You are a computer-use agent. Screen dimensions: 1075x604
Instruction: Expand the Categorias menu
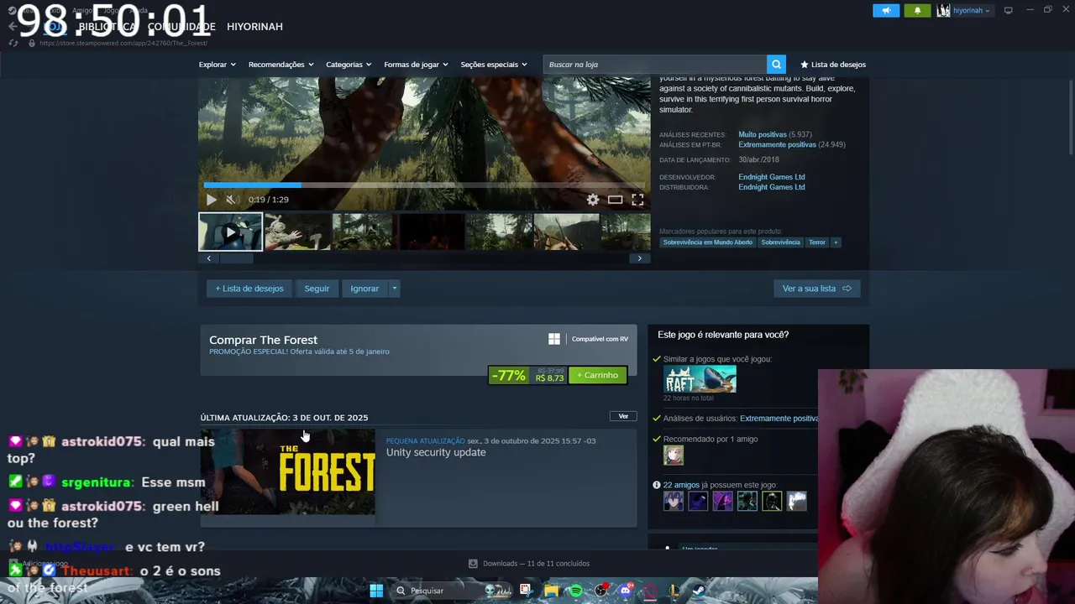pyautogui.click(x=349, y=65)
